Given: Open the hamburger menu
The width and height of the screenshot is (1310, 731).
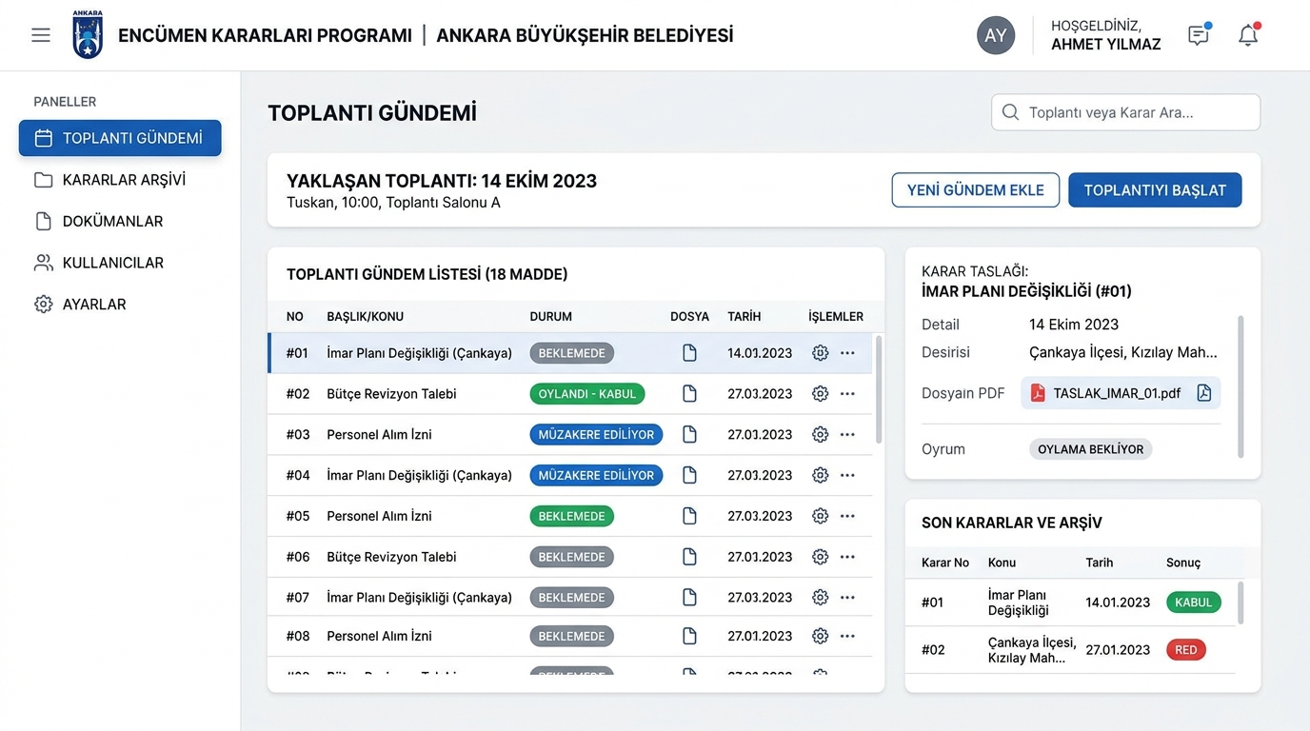Looking at the screenshot, I should click(41, 35).
